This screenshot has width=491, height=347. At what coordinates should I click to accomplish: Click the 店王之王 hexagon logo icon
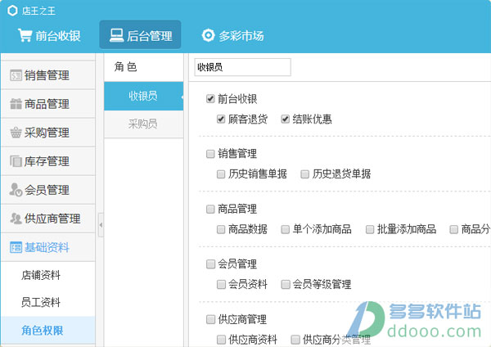pos(12,11)
